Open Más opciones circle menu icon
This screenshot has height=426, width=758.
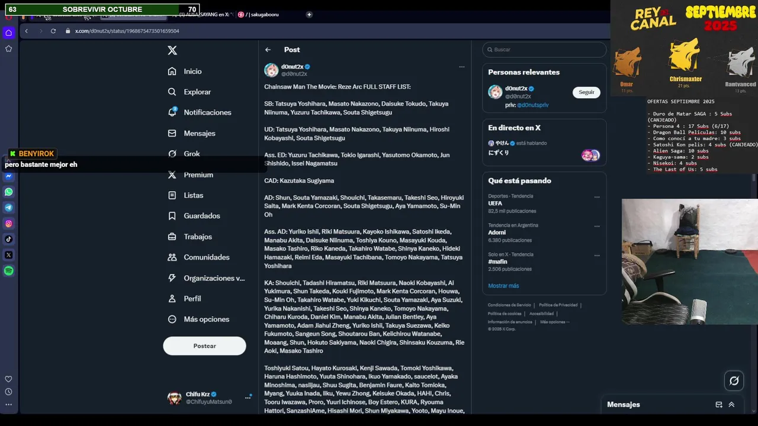(x=172, y=319)
